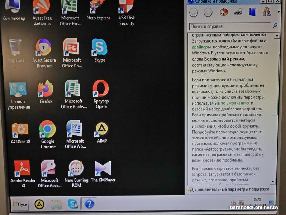This screenshot has height=215, width=286.
Task: Open the Ask support options icon
Action: click(x=267, y=12)
